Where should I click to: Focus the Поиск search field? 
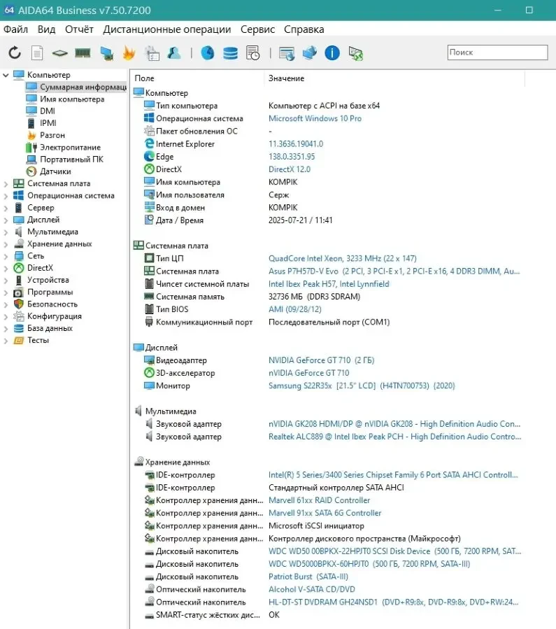(497, 52)
